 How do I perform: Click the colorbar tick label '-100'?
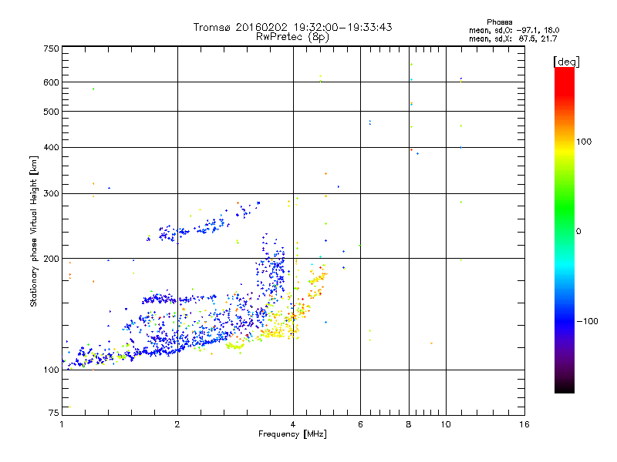tap(588, 321)
